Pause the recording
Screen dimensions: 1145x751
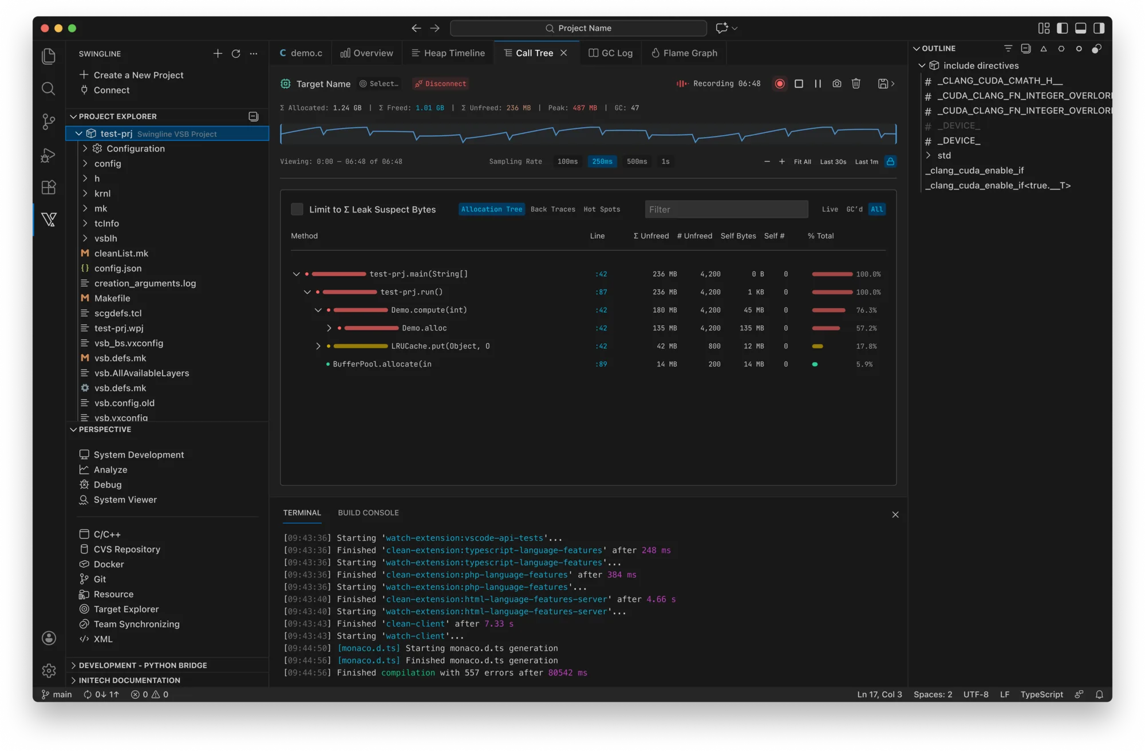click(818, 84)
